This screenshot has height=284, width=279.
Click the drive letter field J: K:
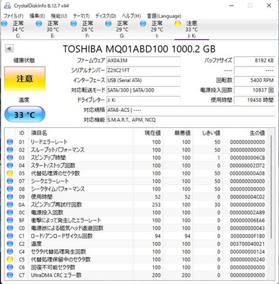pos(144,100)
